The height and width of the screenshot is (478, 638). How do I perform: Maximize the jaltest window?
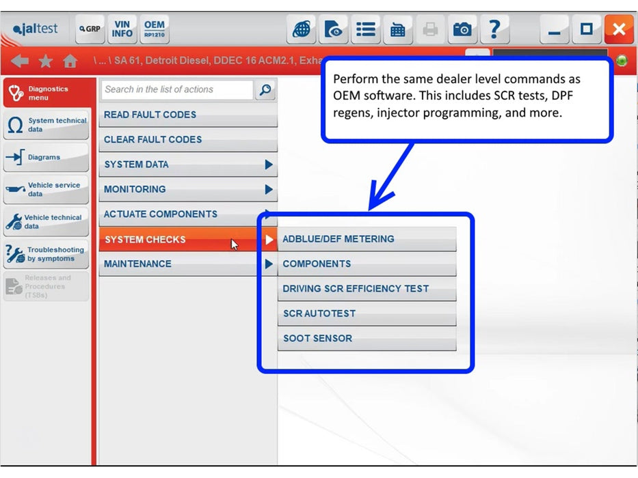(x=586, y=29)
